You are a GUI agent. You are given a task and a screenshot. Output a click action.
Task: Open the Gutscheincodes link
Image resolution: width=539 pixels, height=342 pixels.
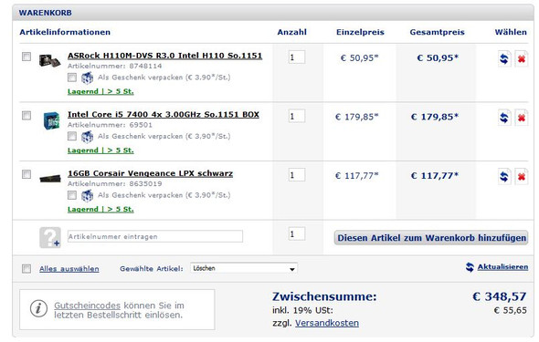(x=87, y=306)
